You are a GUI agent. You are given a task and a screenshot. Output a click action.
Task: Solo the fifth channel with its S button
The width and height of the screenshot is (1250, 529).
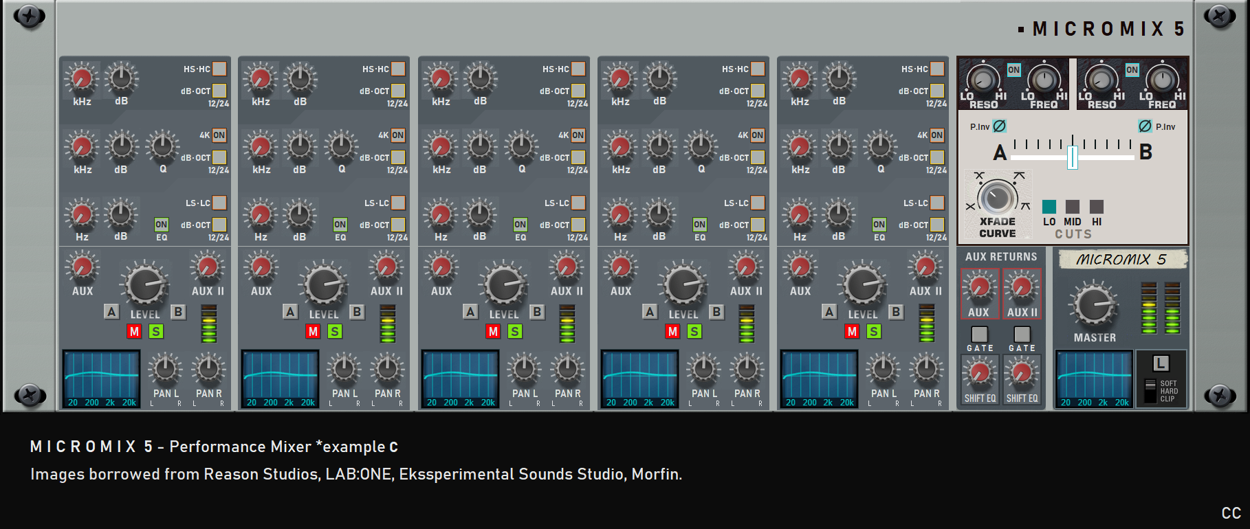[x=874, y=331]
